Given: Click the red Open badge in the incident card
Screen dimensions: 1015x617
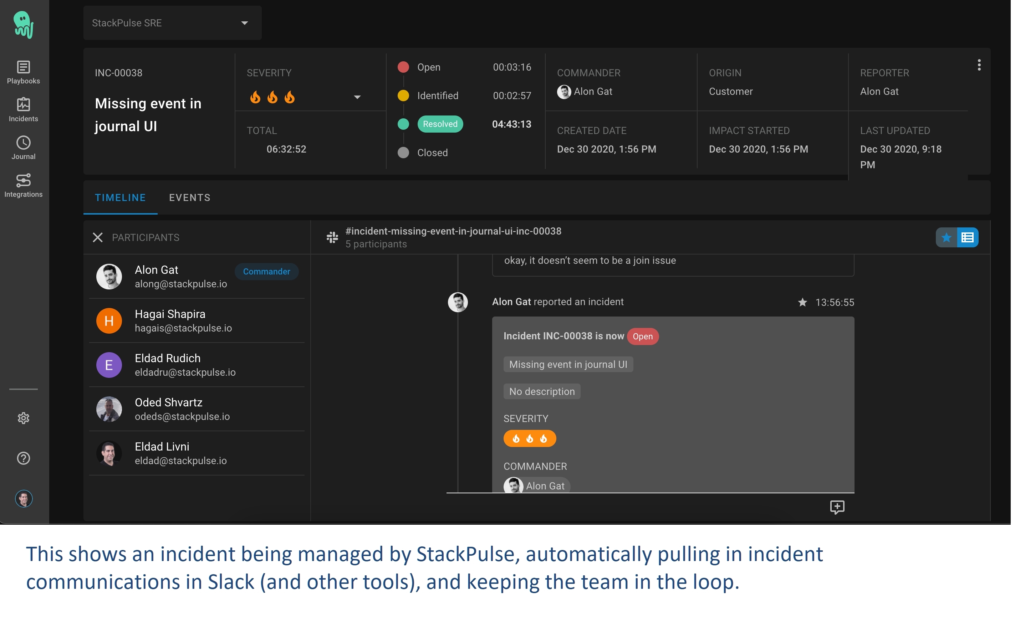Looking at the screenshot, I should coord(643,336).
